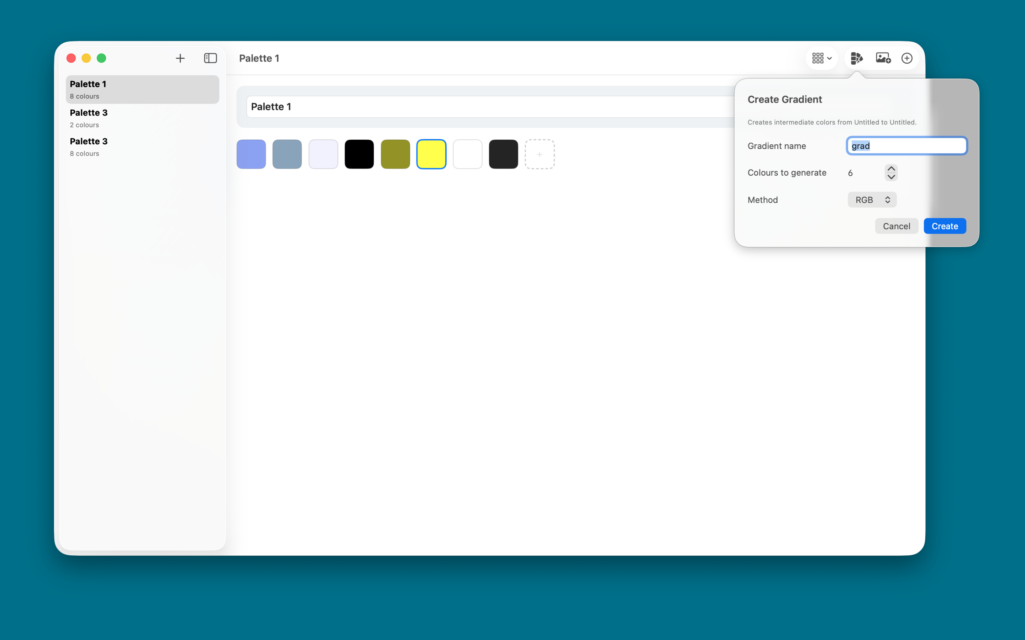This screenshot has width=1025, height=640.
Task: Click the plus icon above the sidebar
Action: point(180,58)
